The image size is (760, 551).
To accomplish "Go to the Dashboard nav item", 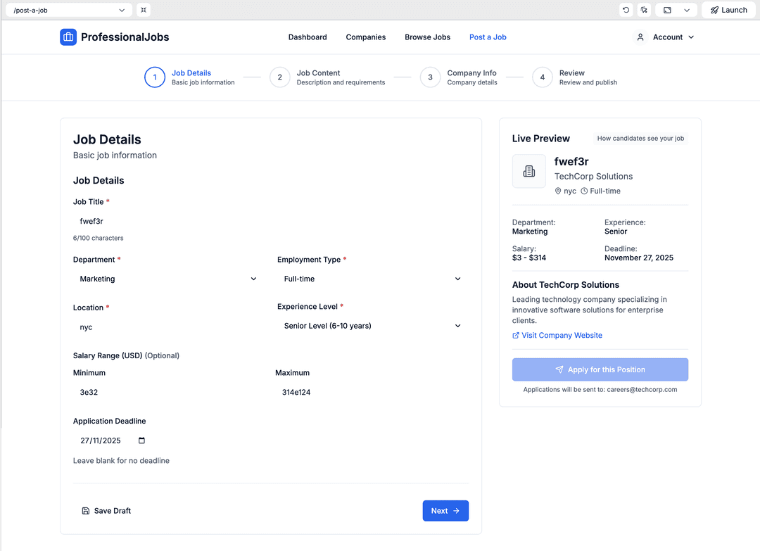I will pos(308,37).
